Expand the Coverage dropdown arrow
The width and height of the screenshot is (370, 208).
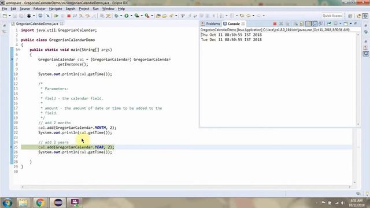coord(142,16)
